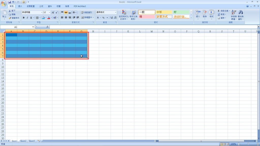Apply accounting dollar format
260x146 pixels.
pos(98,17)
